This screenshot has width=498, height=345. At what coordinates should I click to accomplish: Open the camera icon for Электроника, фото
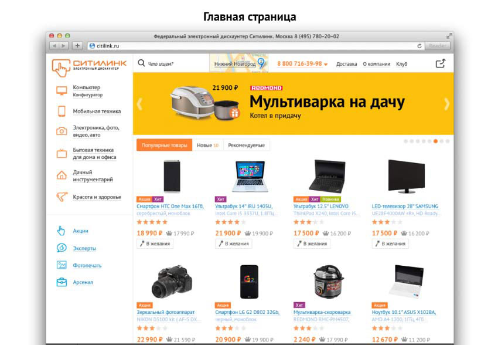[x=62, y=131]
